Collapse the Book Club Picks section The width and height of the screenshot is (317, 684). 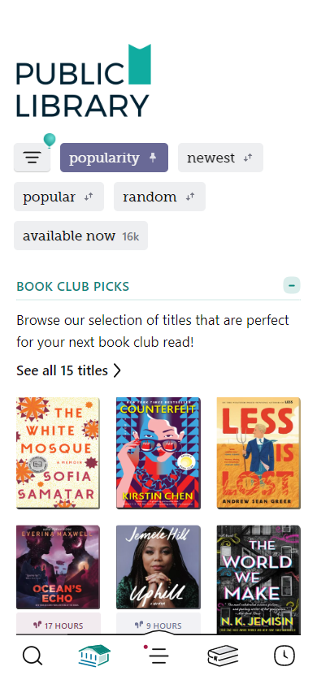292,285
